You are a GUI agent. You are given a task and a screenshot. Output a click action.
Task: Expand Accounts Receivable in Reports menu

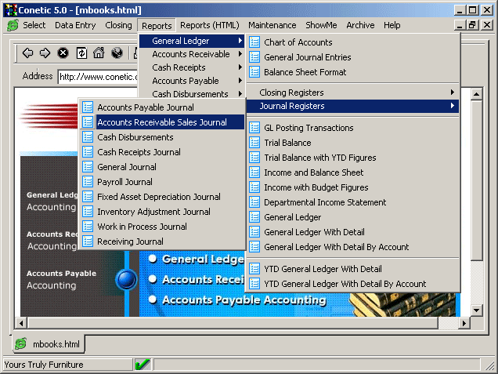[191, 55]
